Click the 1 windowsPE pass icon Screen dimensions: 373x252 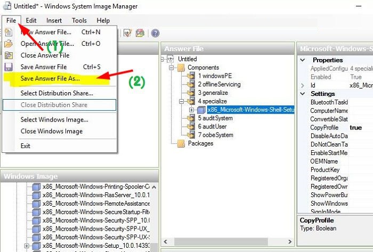coord(191,76)
